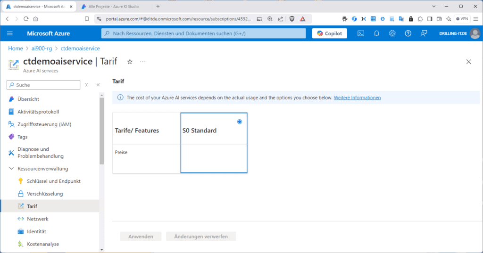Open the more options ellipsis beside the title

[x=142, y=62]
